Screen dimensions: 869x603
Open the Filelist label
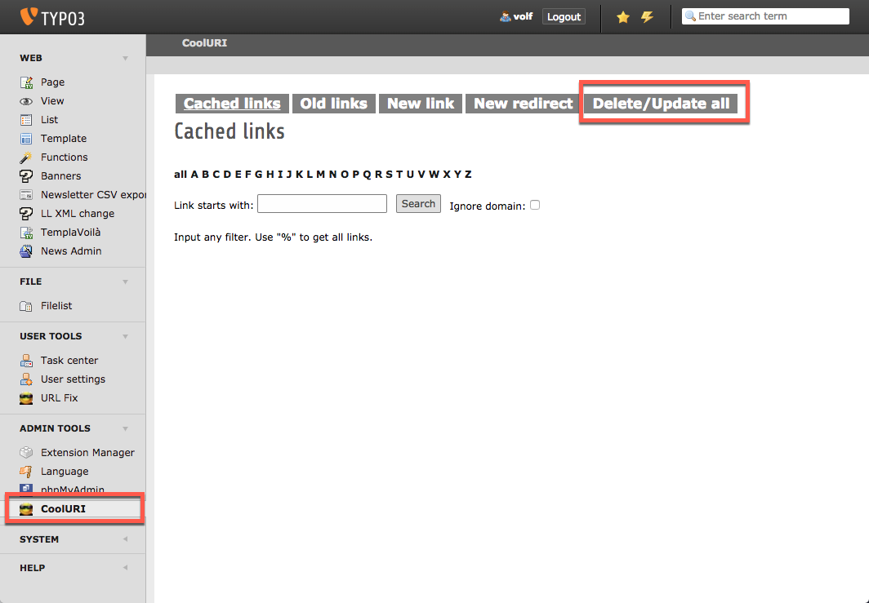click(56, 306)
